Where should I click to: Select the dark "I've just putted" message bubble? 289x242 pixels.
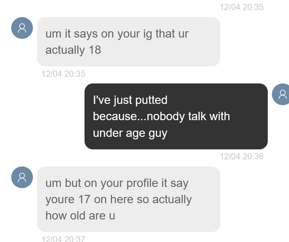point(176,116)
